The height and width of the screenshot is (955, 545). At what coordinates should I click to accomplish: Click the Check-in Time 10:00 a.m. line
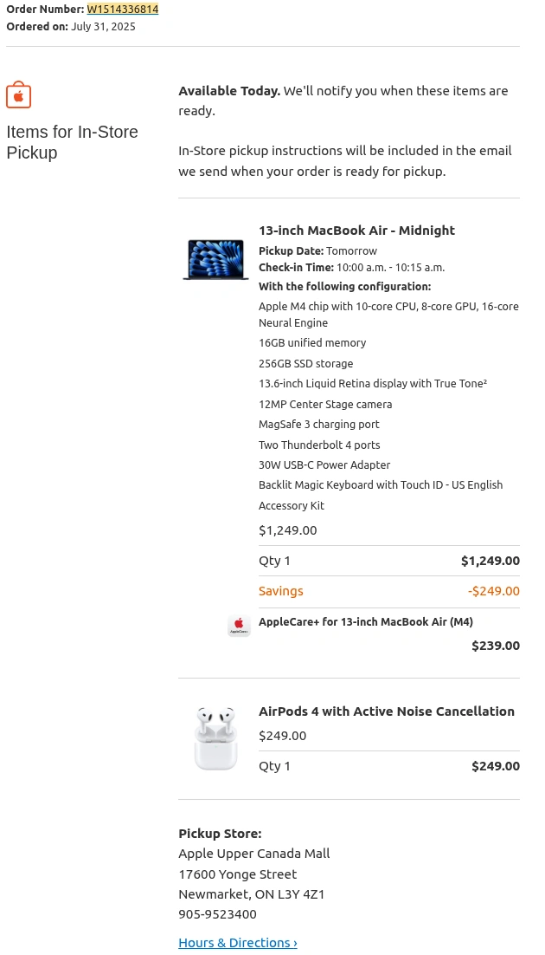[x=351, y=268]
